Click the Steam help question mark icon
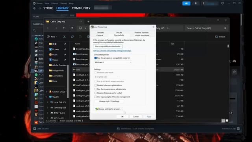This screenshot has width=252, height=142. [x=203, y=4]
